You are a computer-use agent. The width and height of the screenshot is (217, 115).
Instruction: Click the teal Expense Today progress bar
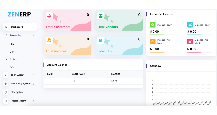pyautogui.click(x=200, y=35)
